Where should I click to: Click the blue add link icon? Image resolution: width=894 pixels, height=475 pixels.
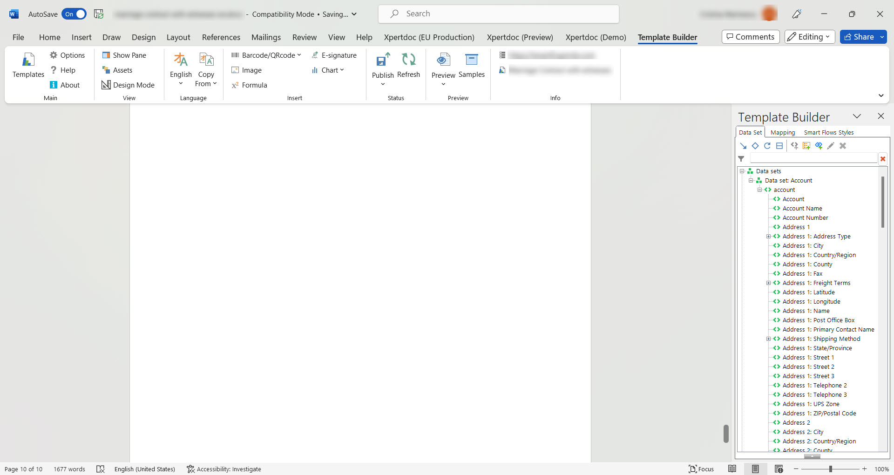[x=819, y=146]
